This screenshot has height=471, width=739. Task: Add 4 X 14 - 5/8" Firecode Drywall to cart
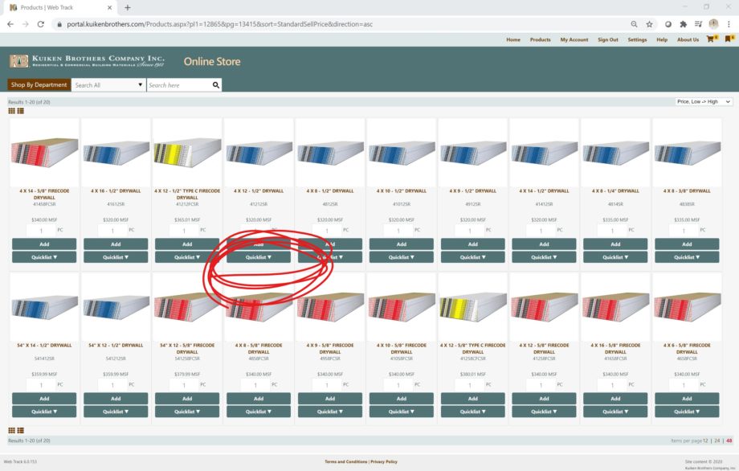click(x=44, y=244)
